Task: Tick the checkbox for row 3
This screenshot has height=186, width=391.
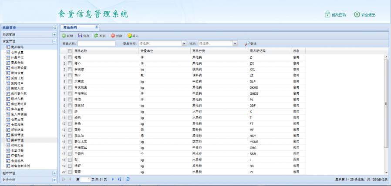Action: [x=70, y=70]
